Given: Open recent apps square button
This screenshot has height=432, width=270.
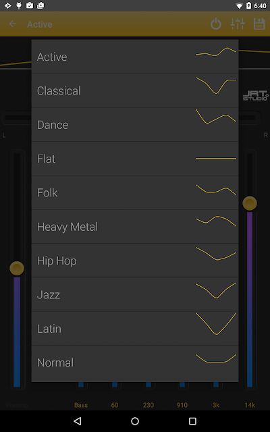Looking at the screenshot, I should pos(192,421).
